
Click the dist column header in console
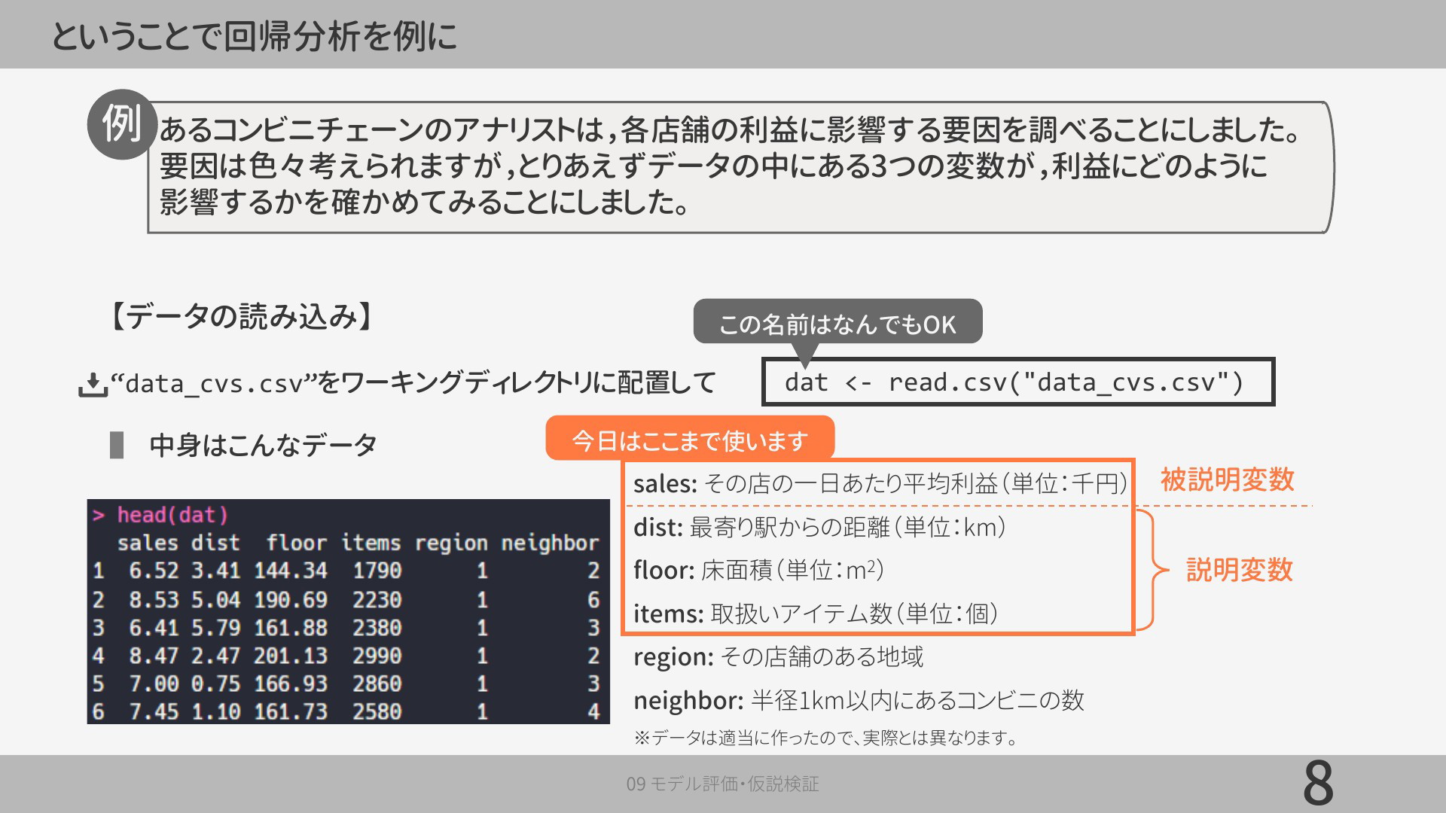pos(215,543)
